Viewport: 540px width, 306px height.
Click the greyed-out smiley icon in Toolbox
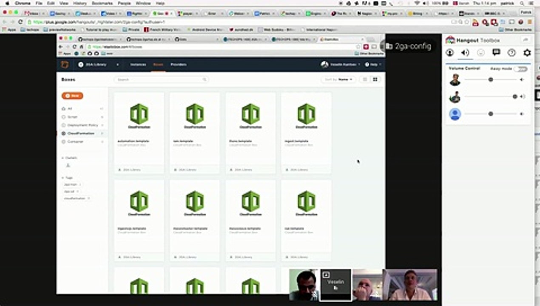pos(481,53)
